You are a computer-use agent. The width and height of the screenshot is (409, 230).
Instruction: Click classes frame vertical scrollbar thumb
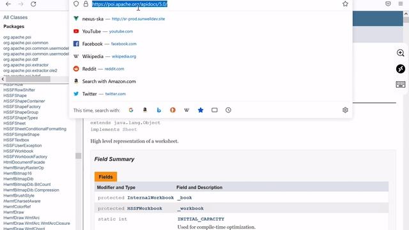click(x=78, y=156)
